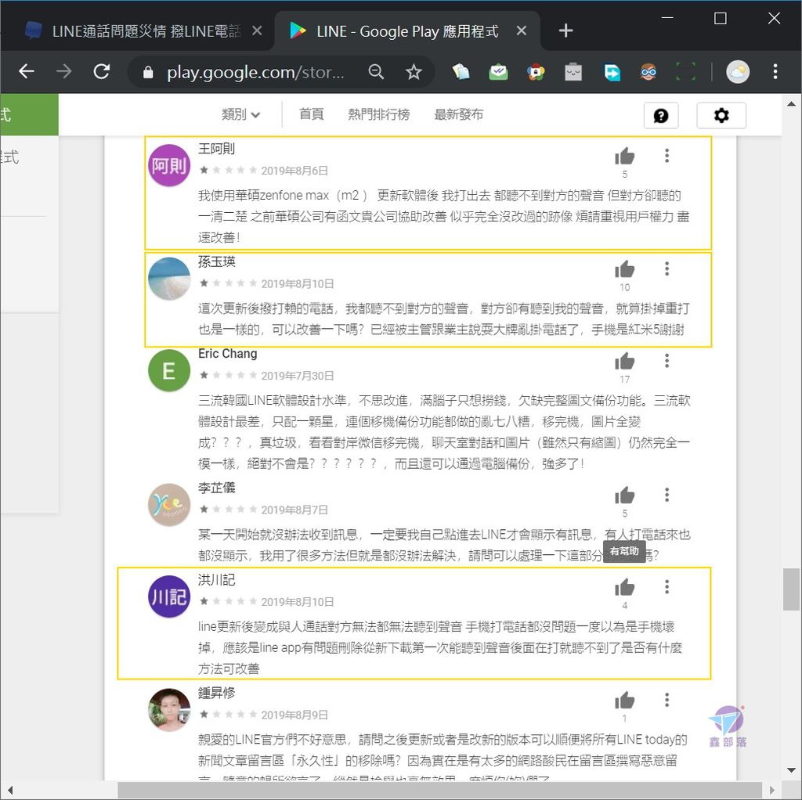The height and width of the screenshot is (800, 802).
Task: Click the date 2019年7月30日
Action: tap(298, 376)
